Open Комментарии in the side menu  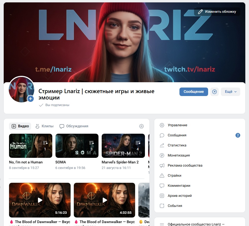(x=200, y=185)
